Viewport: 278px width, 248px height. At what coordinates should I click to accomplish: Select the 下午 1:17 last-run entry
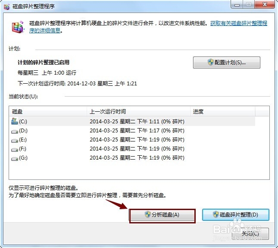pyautogui.click(x=137, y=131)
